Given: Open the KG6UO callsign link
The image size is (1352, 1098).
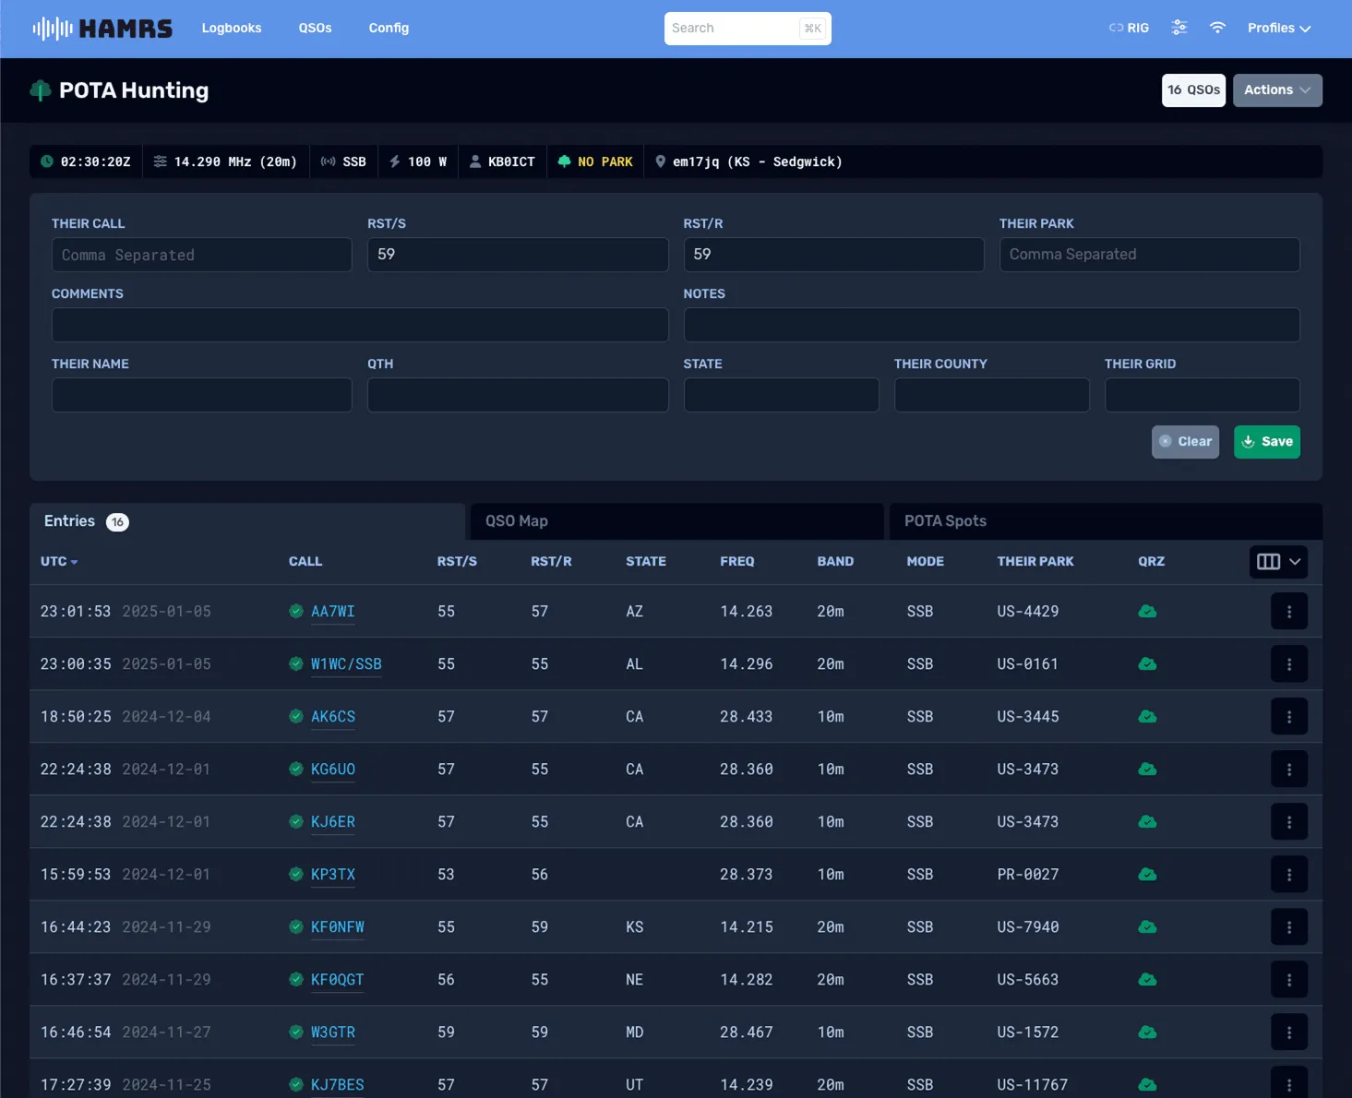Looking at the screenshot, I should click(332, 769).
